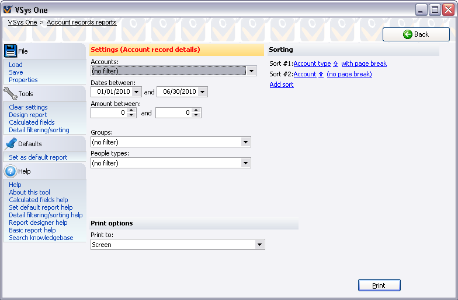Click Save in the File section
Image resolution: width=458 pixels, height=300 pixels.
click(x=16, y=72)
